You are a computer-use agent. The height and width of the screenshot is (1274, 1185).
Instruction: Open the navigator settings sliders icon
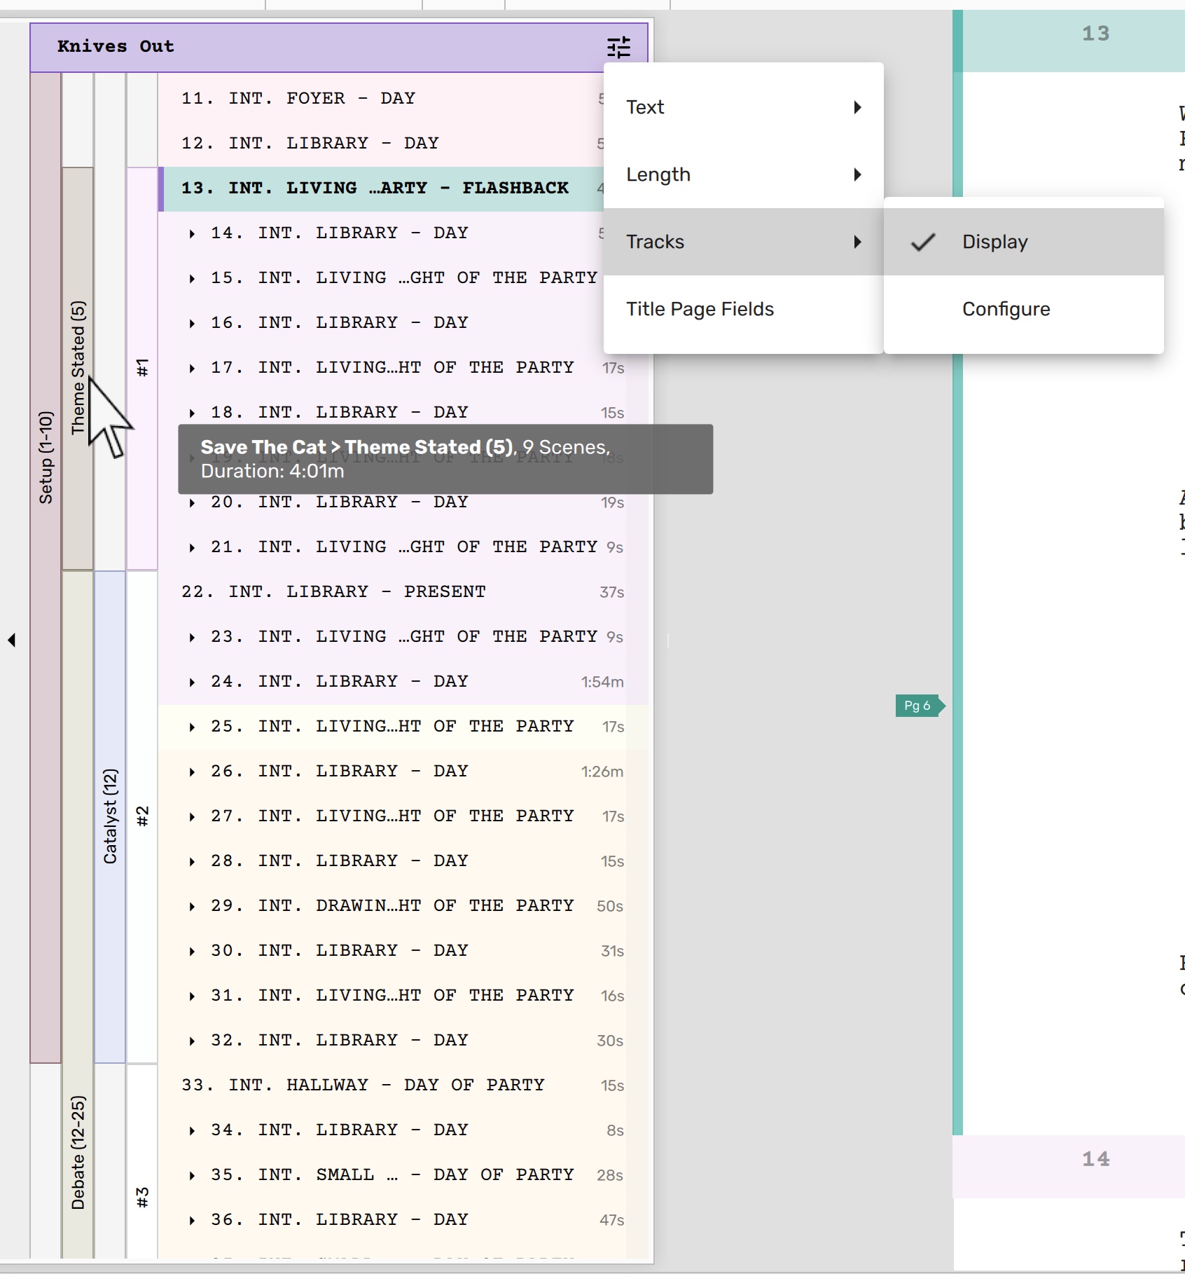coord(618,47)
